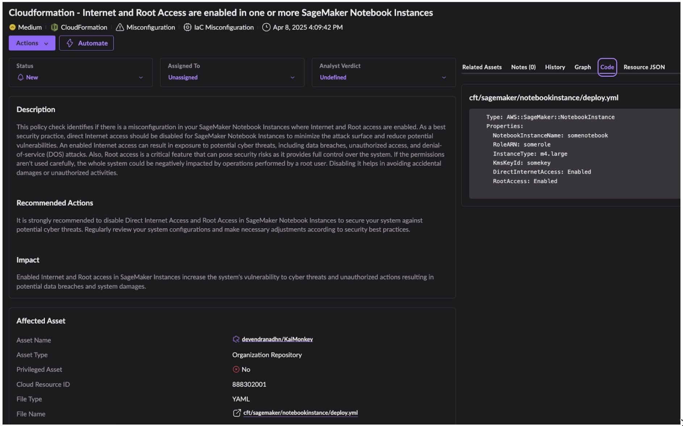The height and width of the screenshot is (426, 683).
Task: Open the Actions dropdown menu
Action: click(x=32, y=43)
